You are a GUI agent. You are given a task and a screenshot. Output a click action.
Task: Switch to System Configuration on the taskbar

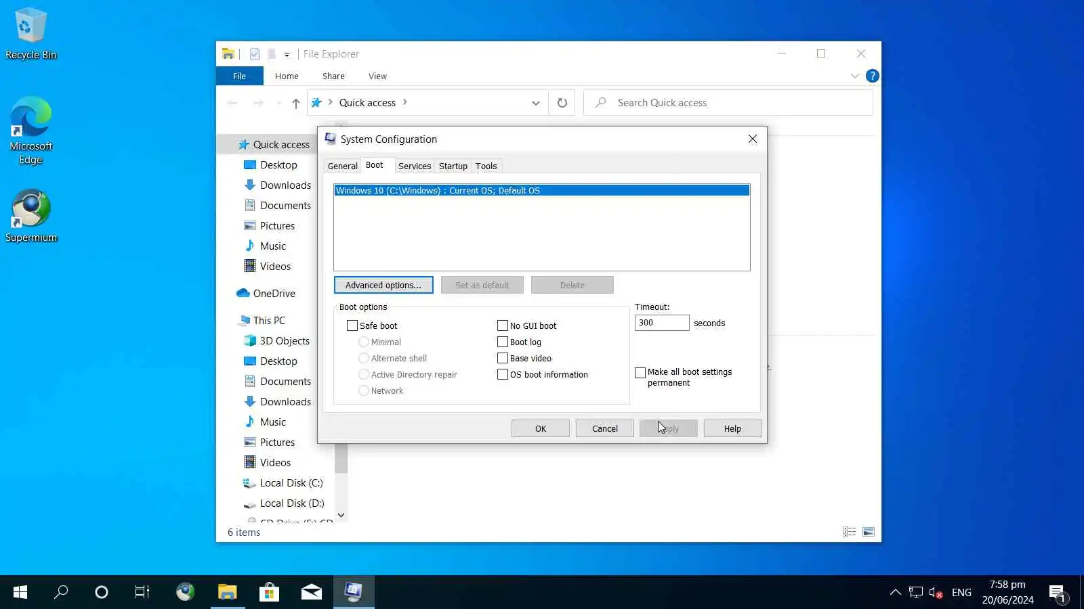[x=353, y=592]
